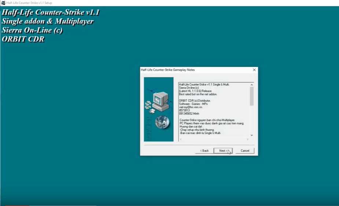Cancel the setup dialog
This screenshot has width=339, height=206.
tap(245, 151)
